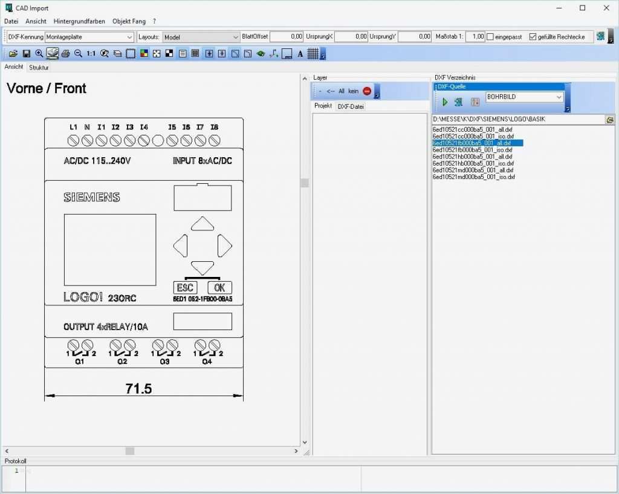
Task: Click the green 3D plate icon
Action: point(261,53)
